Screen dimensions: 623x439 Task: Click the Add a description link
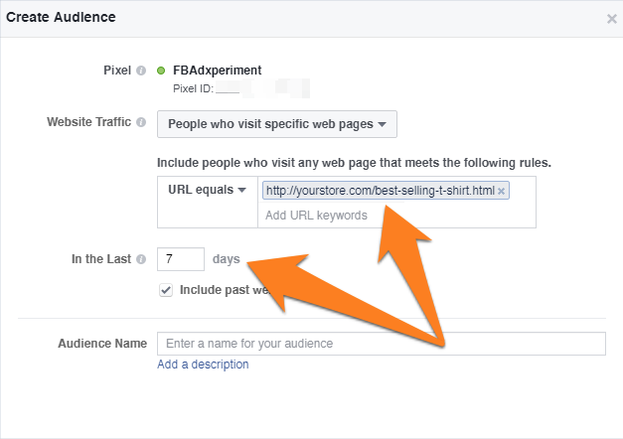[203, 365]
